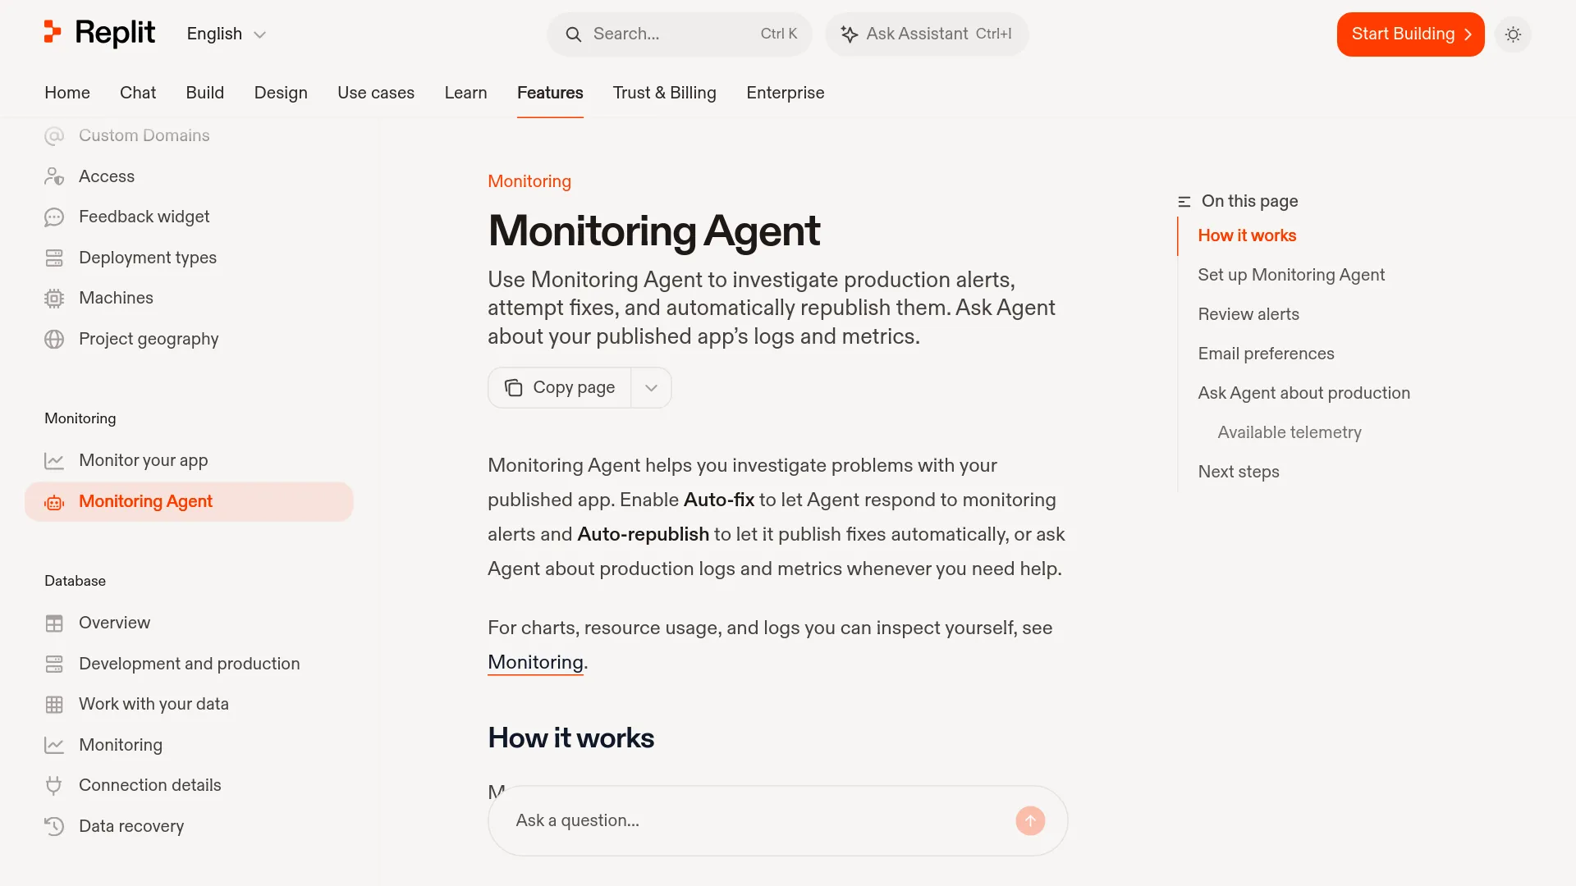Click the Project geography globe icon

tap(54, 339)
